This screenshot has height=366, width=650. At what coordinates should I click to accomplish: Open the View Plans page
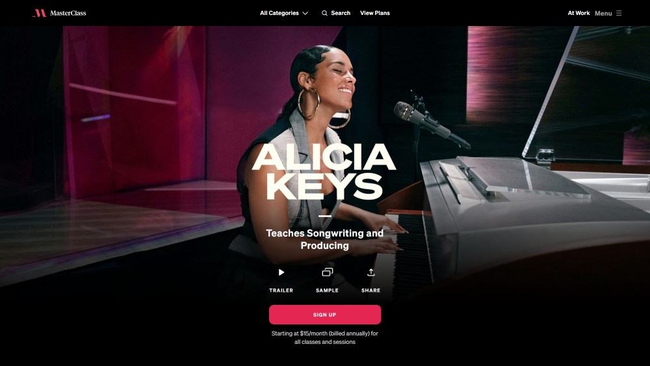tap(375, 13)
